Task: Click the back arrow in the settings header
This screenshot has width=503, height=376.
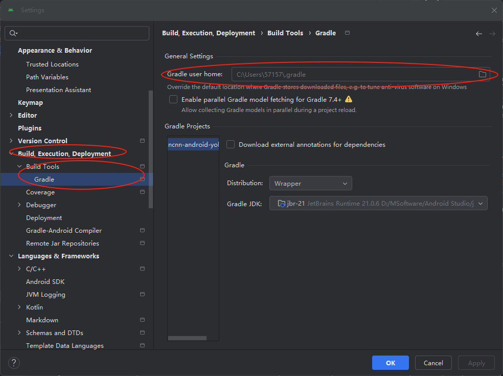Action: 478,34
